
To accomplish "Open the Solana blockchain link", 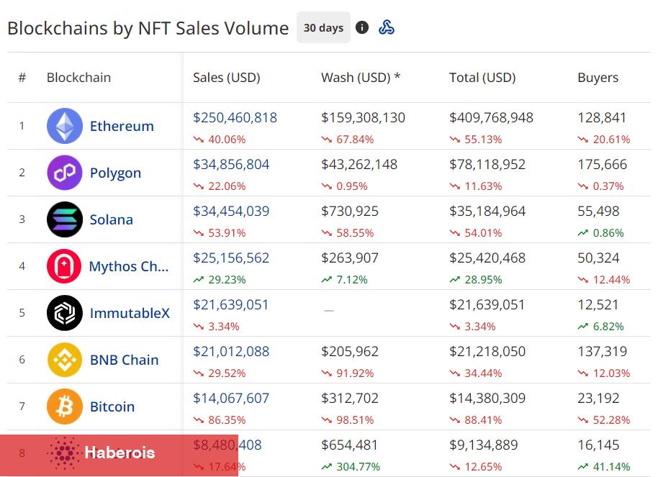I will pos(111,219).
